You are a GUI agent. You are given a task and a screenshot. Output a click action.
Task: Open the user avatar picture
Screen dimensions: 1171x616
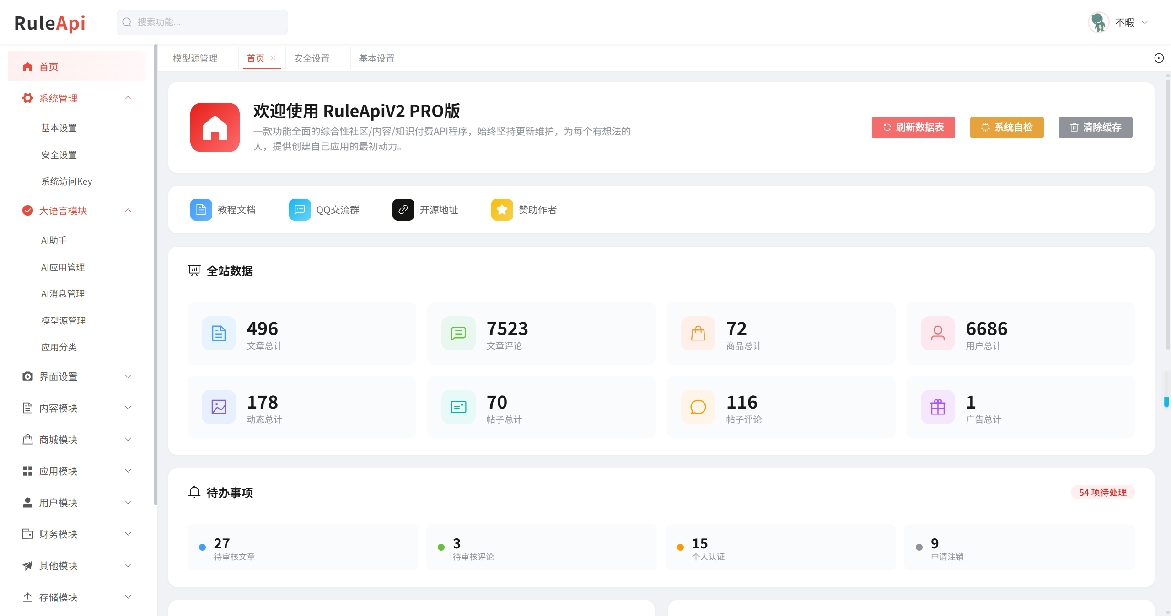point(1098,22)
